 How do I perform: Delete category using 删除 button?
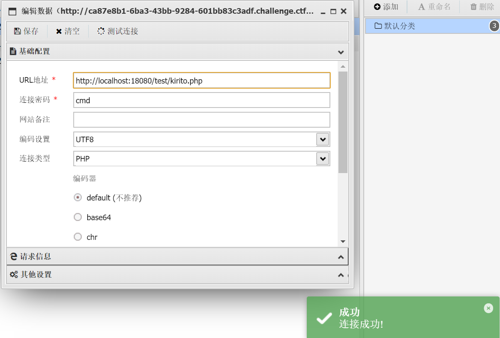pyautogui.click(x=482, y=7)
